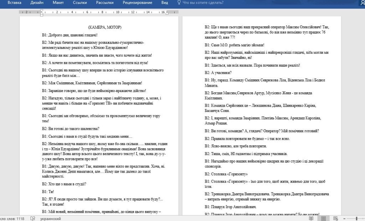Open the Рецензирование tab
Image resolution: width=365 pixels, height=221 pixels.
point(137,3)
